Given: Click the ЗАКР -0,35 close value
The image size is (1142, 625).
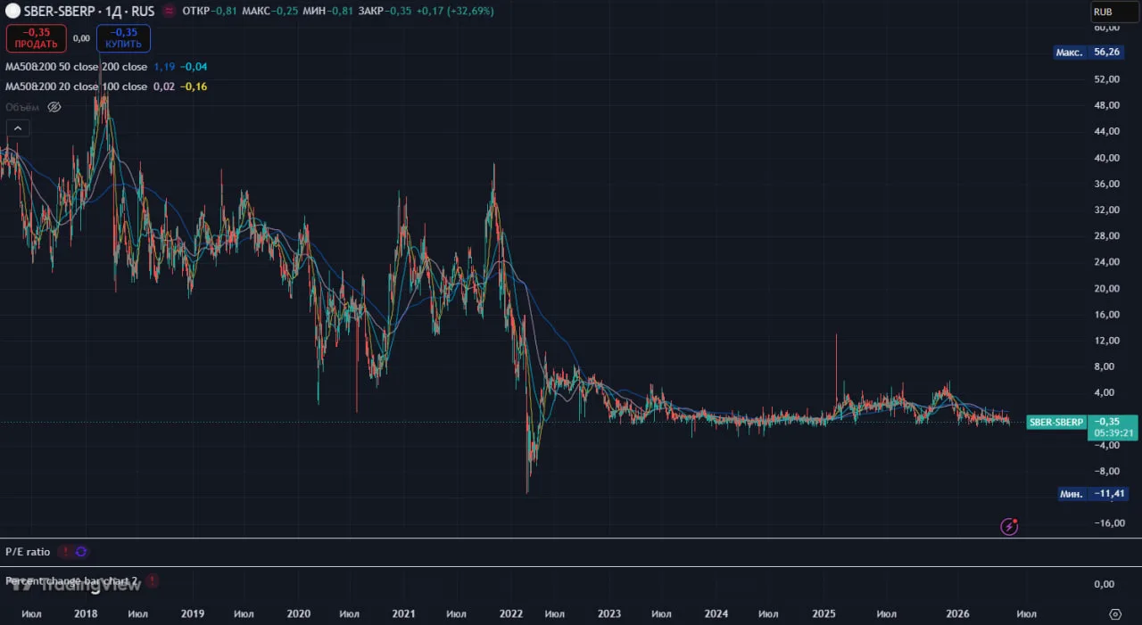Looking at the screenshot, I should point(385,12).
